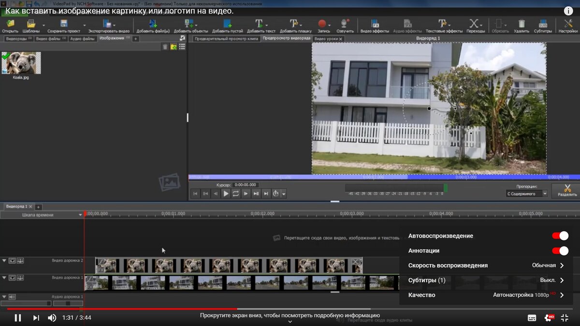Click the Открыть folder icon
Image resolution: width=580 pixels, height=326 pixels.
click(x=10, y=23)
